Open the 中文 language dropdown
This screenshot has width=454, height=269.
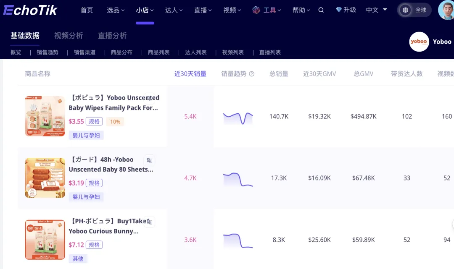[376, 10]
